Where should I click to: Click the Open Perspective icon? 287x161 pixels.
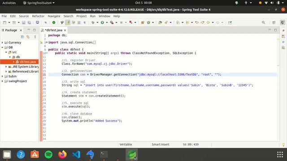click(274, 22)
